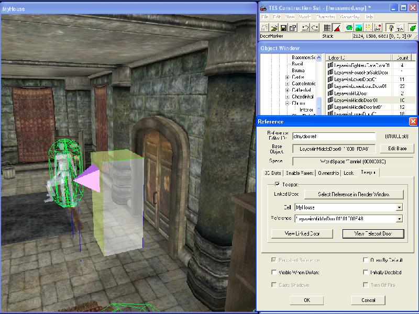Click the redo arrow icon
Screen dimensions: 419x314
[315, 28]
